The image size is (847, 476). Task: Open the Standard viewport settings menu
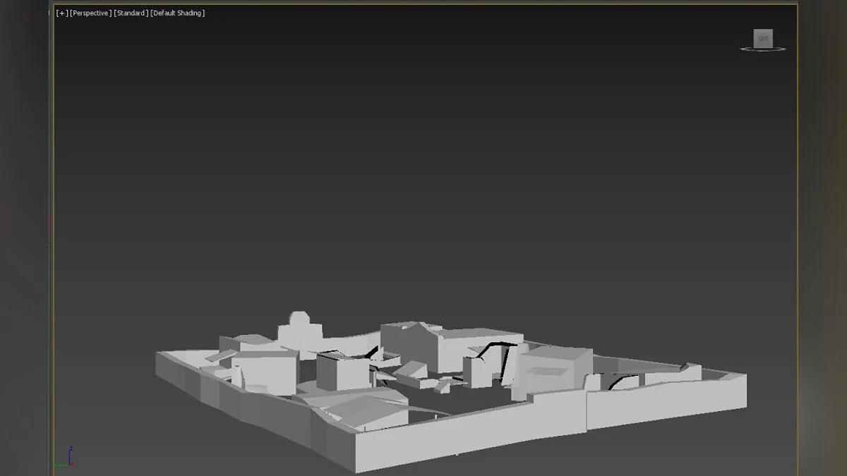point(131,13)
